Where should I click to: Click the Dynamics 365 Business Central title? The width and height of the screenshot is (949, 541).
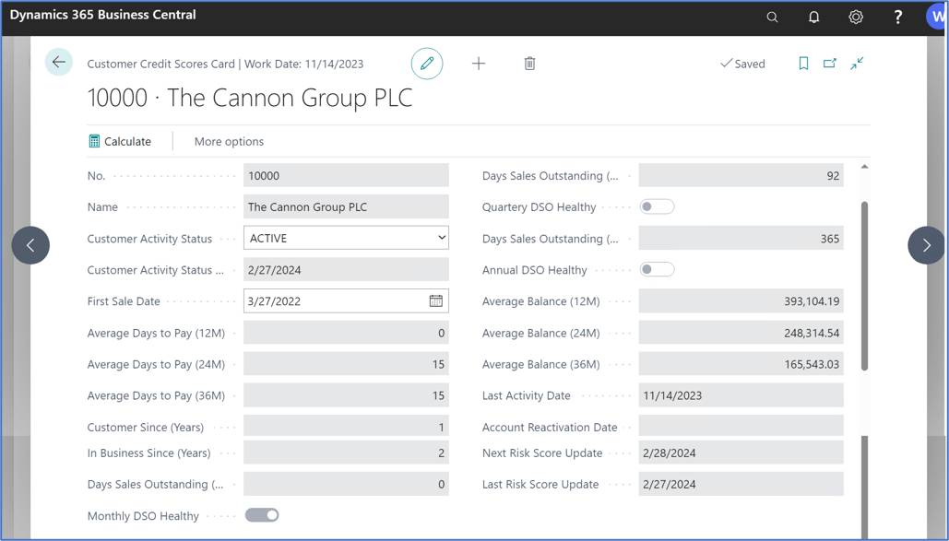103,15
